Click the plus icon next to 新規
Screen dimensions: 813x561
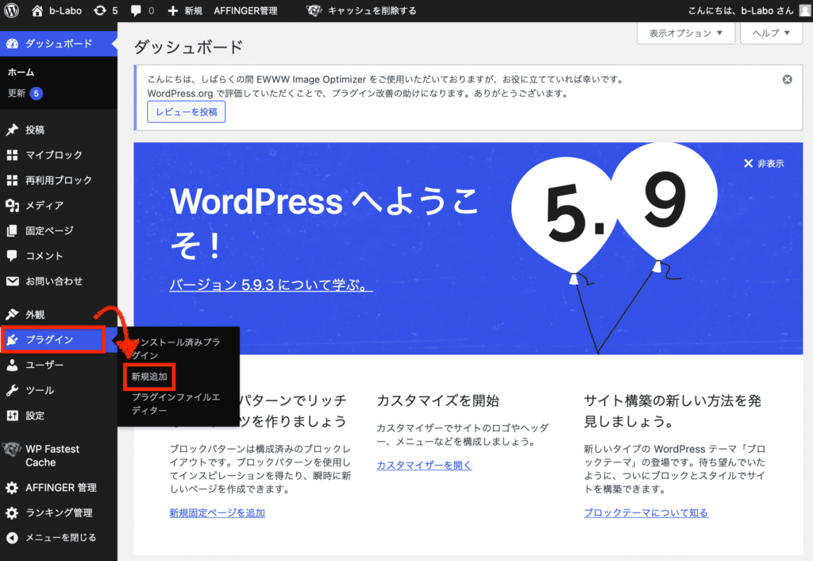point(172,10)
